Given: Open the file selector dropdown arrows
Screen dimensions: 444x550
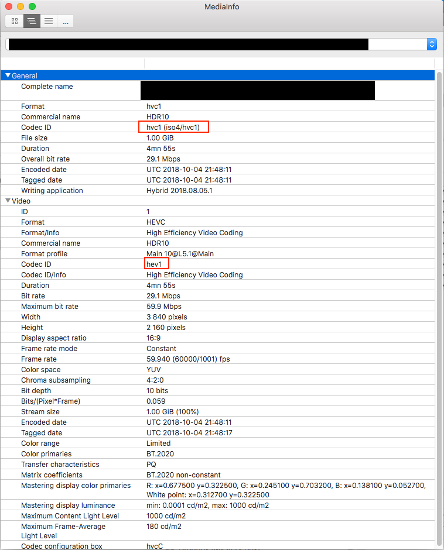Looking at the screenshot, I should [432, 44].
